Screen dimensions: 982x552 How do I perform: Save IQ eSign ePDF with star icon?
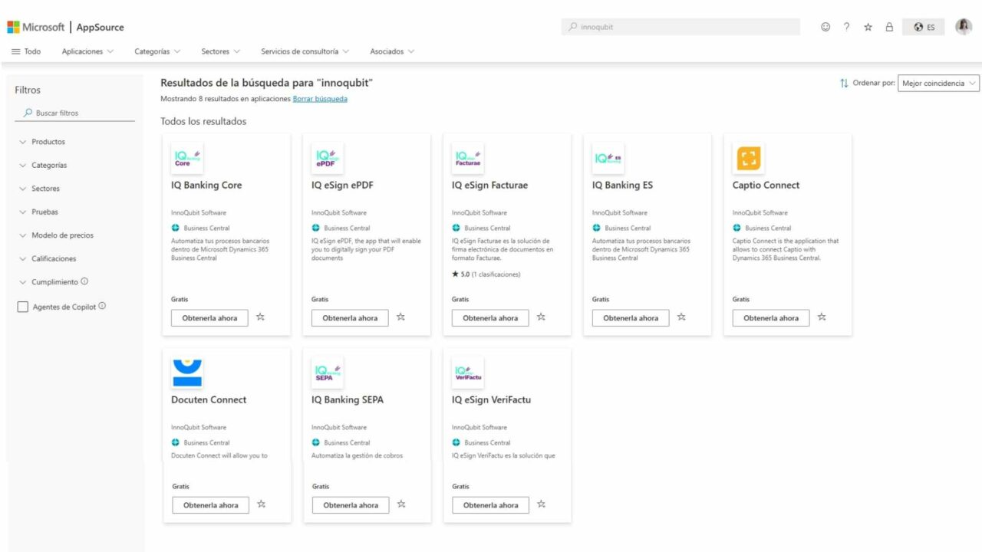pos(400,317)
